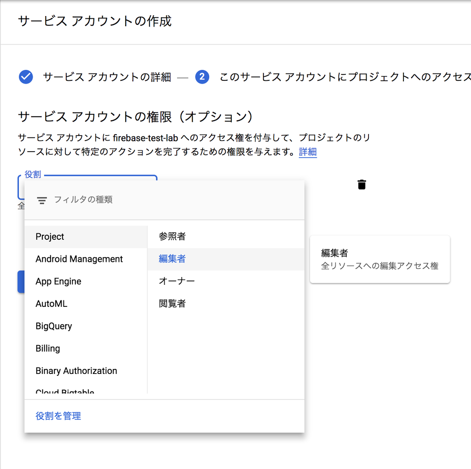Open the 役割を管理 link
The width and height of the screenshot is (471, 469).
(58, 416)
